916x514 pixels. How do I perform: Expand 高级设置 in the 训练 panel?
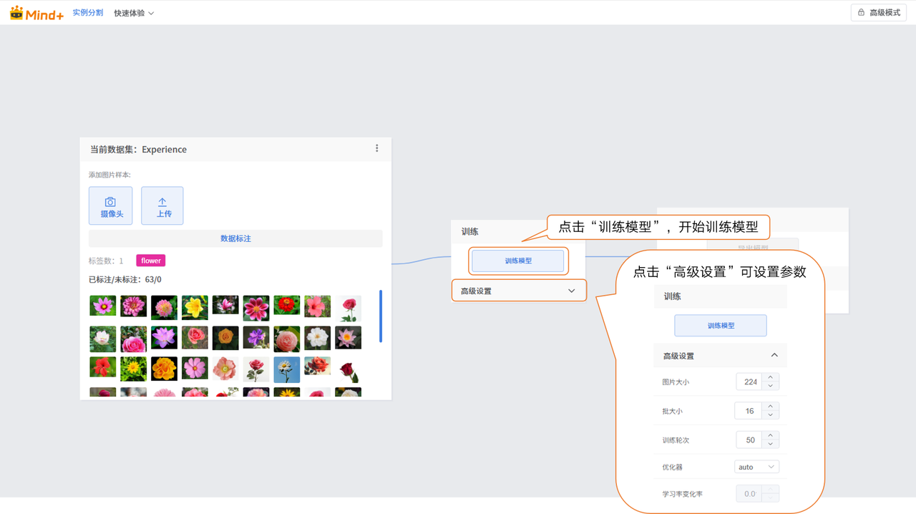pos(518,291)
